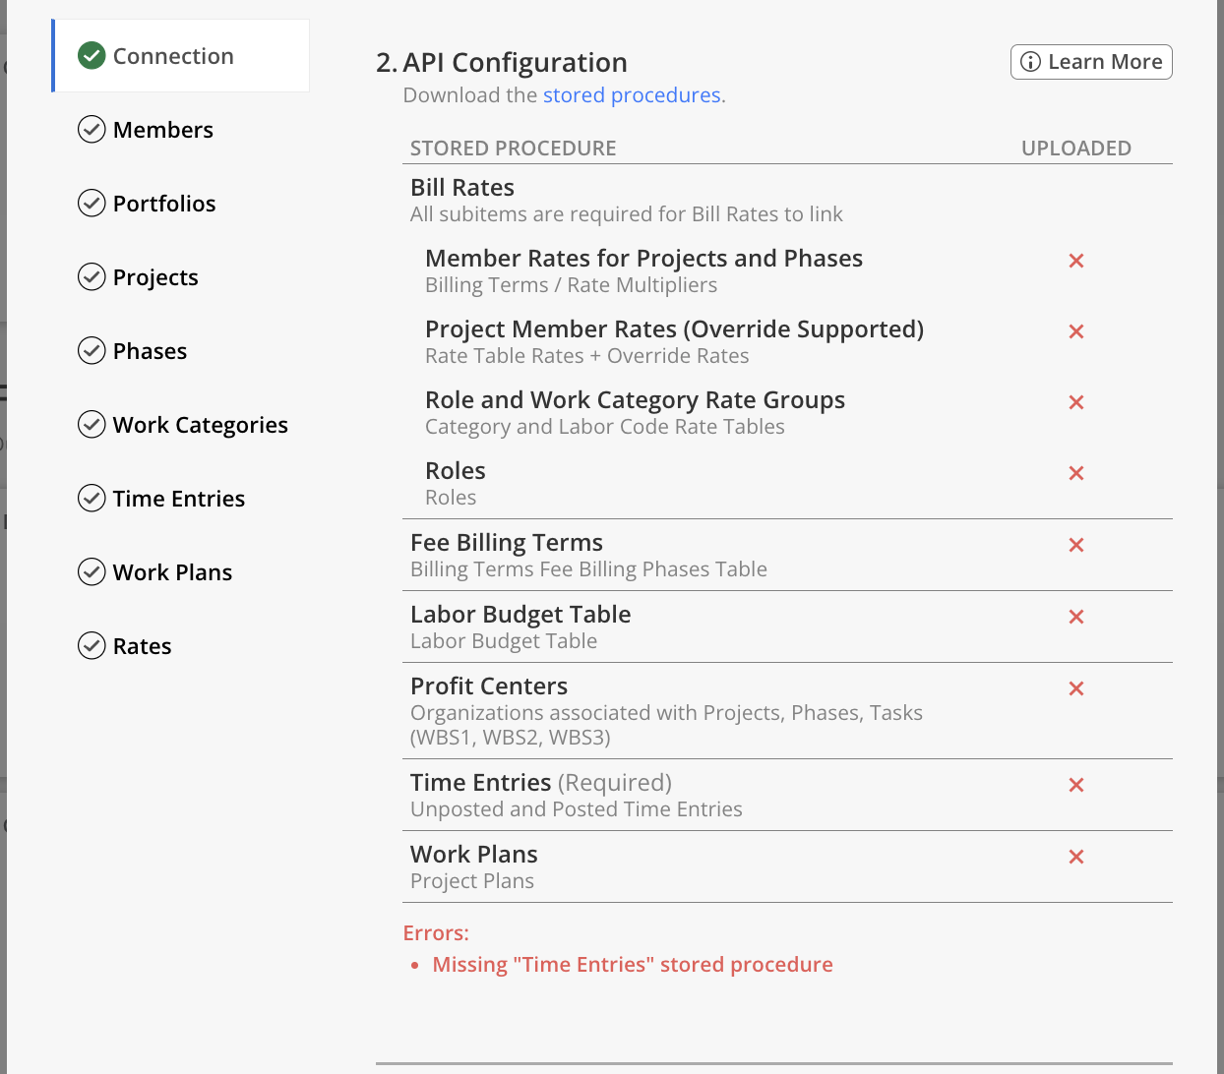Click the Portfolios step check icon
Image resolution: width=1224 pixels, height=1074 pixels.
[92, 204]
